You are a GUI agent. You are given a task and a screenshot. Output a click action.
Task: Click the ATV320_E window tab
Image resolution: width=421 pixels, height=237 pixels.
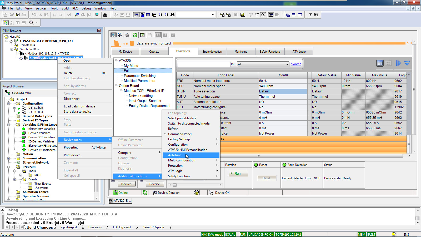tap(121, 201)
